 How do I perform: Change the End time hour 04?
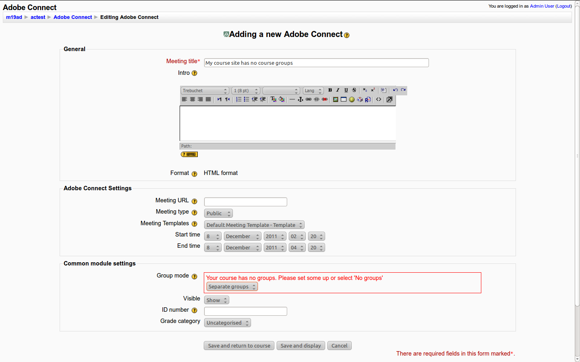(x=297, y=247)
